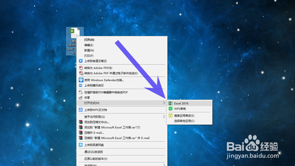Click the share arrow icon
Image resolution: width=295 pixels, height=166 pixels.
tap(81, 98)
